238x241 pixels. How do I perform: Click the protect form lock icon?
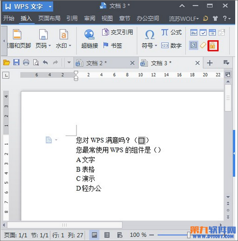213,46
